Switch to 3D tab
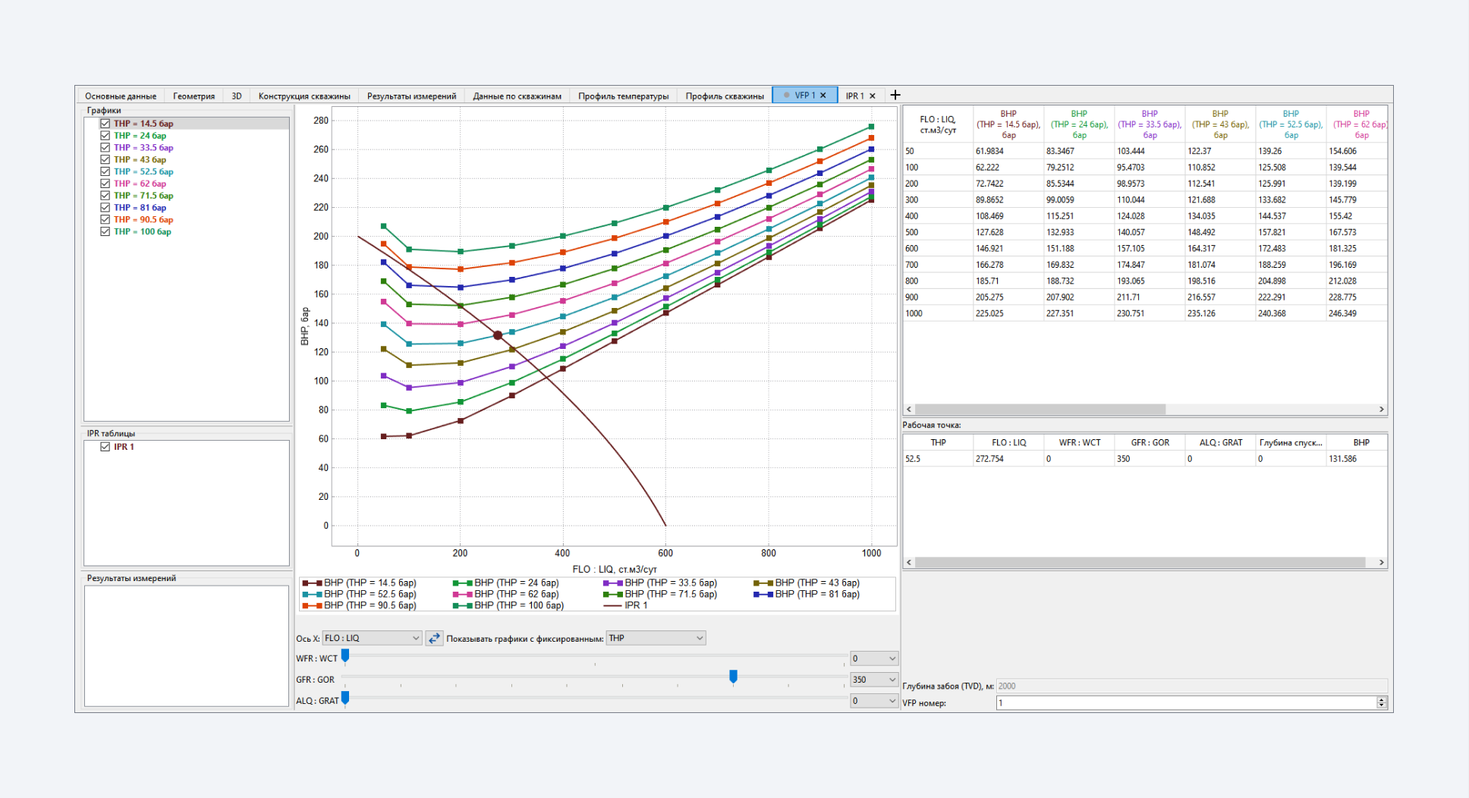This screenshot has height=798, width=1469. tap(237, 96)
